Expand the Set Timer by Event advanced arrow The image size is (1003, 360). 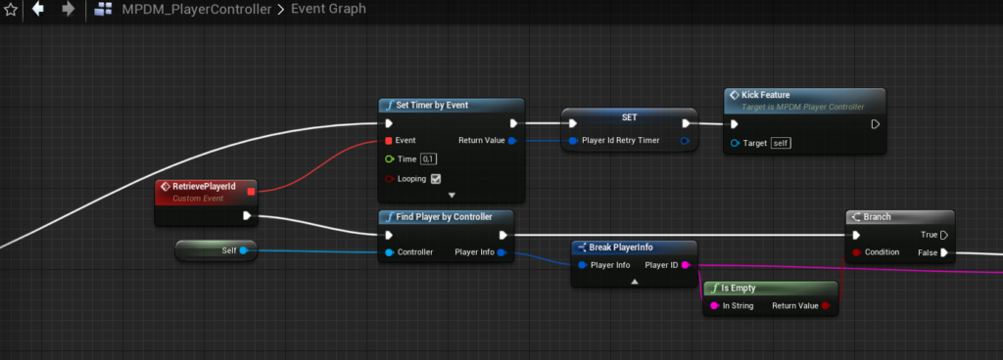pos(451,195)
